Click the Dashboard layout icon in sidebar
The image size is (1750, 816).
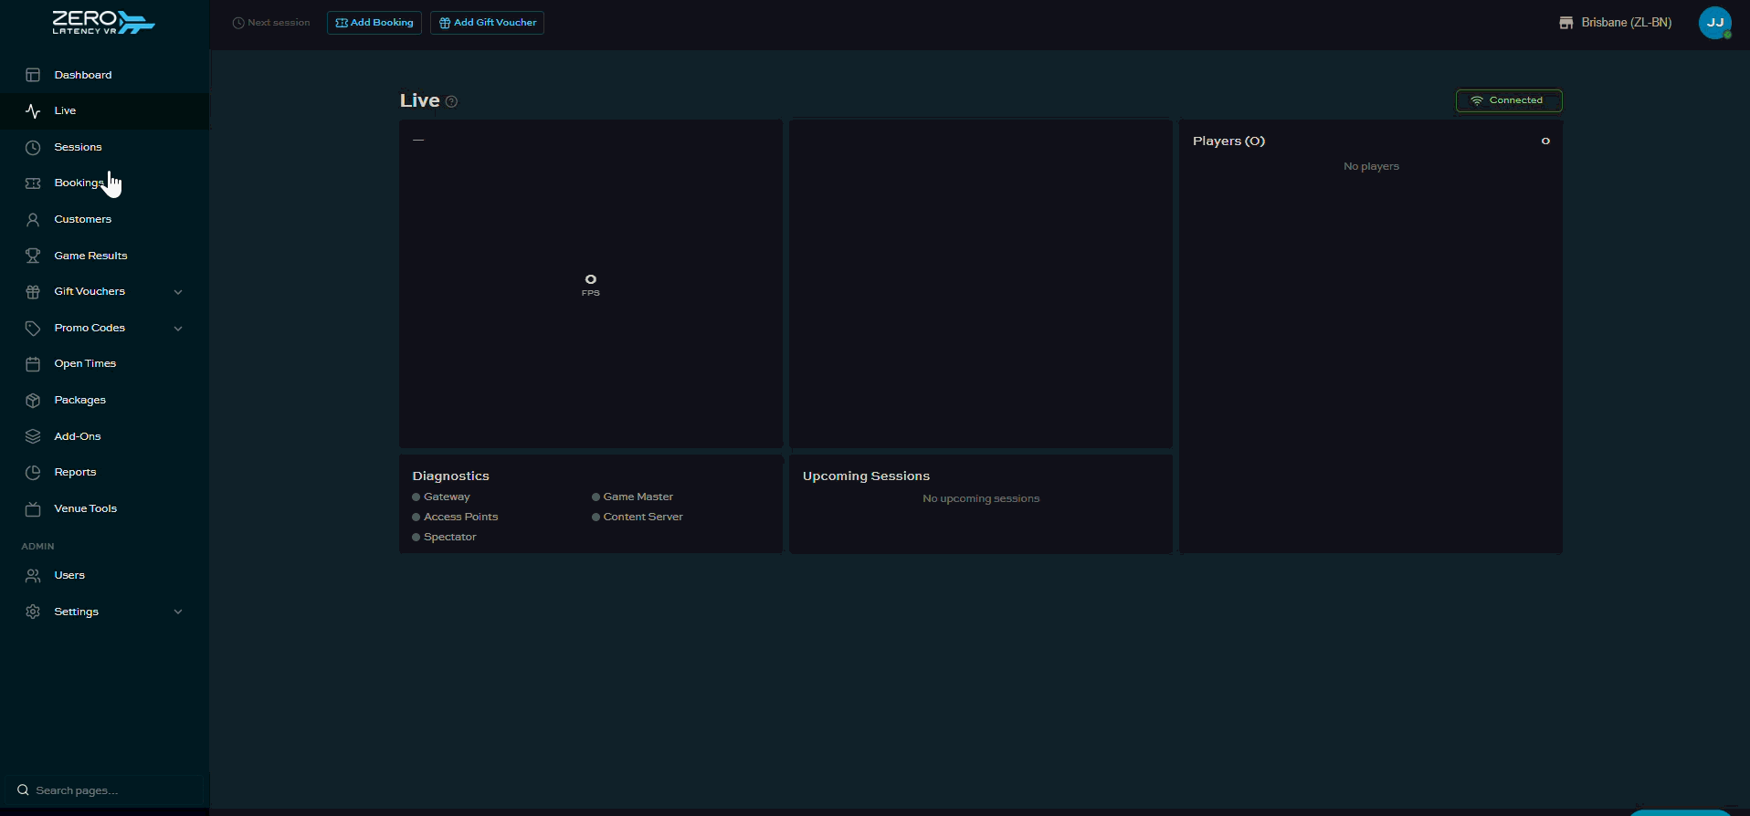coord(33,75)
